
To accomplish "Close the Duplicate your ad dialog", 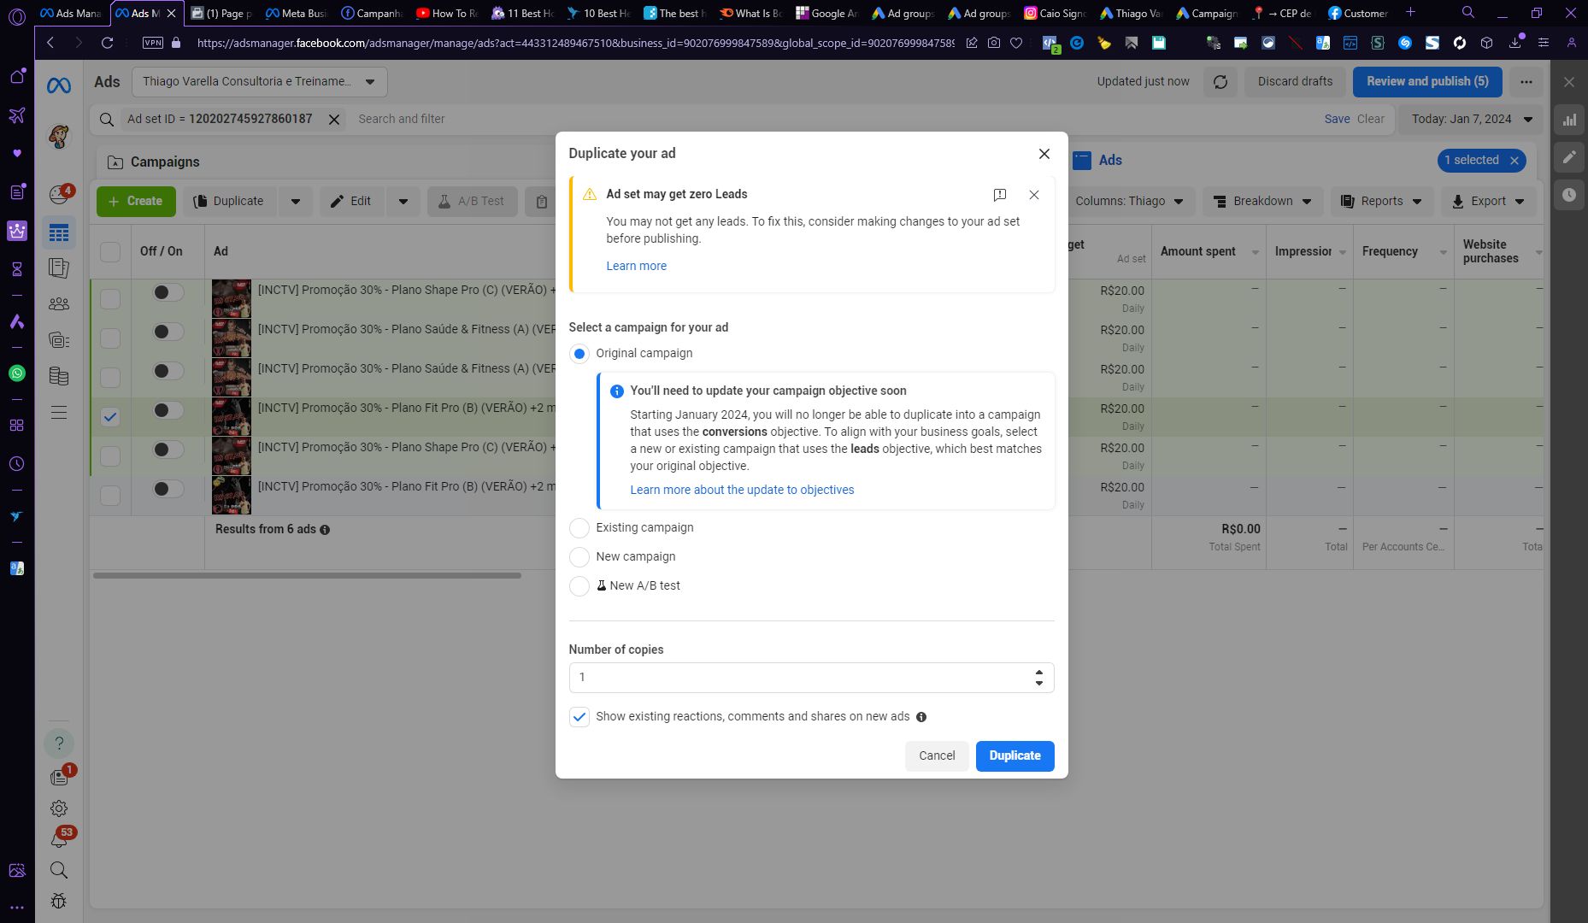I will click(x=1044, y=154).
